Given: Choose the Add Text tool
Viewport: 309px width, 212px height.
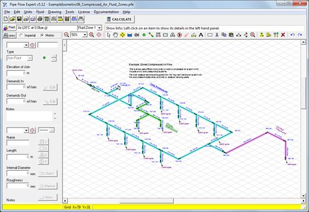Looking at the screenshot, I should 201,35.
